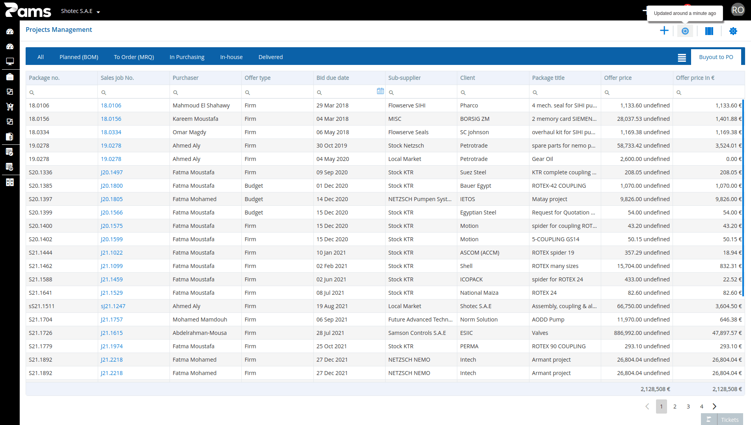Open the calendar picker in Bid due date filter
This screenshot has height=425, width=751.
click(x=380, y=91)
